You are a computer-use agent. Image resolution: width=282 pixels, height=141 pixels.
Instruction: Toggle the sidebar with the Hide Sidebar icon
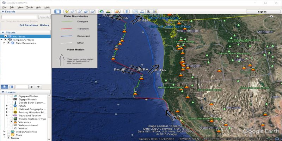point(58,12)
